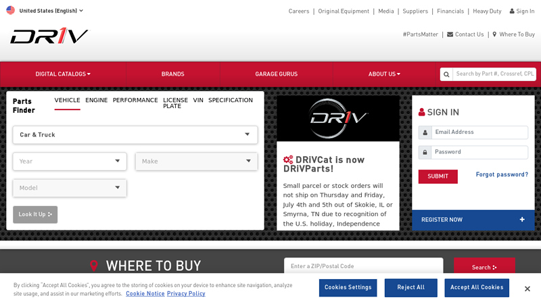Expand the Digital Catalogs menu

pyautogui.click(x=63, y=74)
